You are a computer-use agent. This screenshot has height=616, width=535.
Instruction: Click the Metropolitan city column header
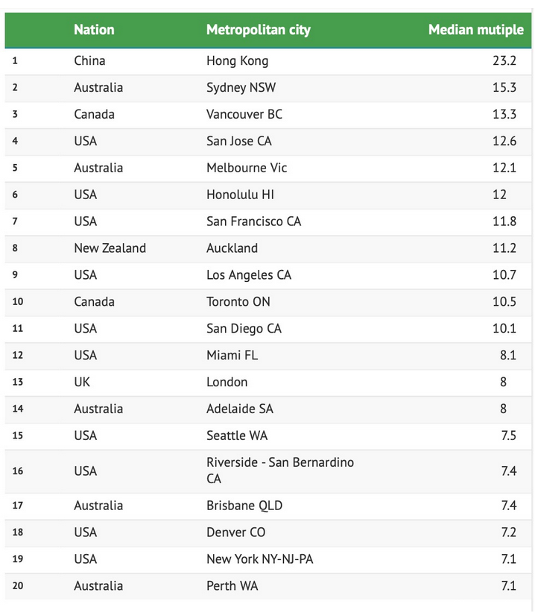pos(259,30)
